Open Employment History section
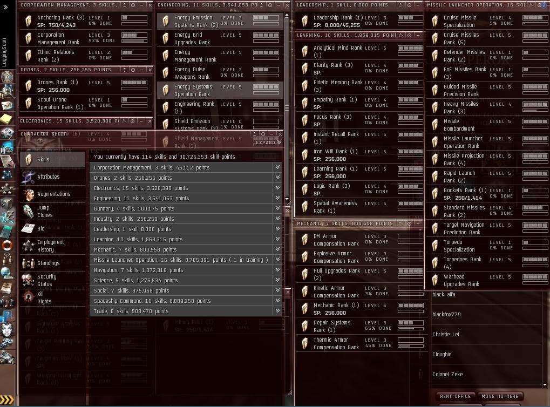The width and height of the screenshot is (550, 407). tap(52, 246)
